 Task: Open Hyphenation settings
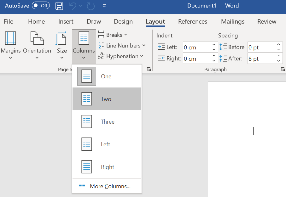[121, 56]
